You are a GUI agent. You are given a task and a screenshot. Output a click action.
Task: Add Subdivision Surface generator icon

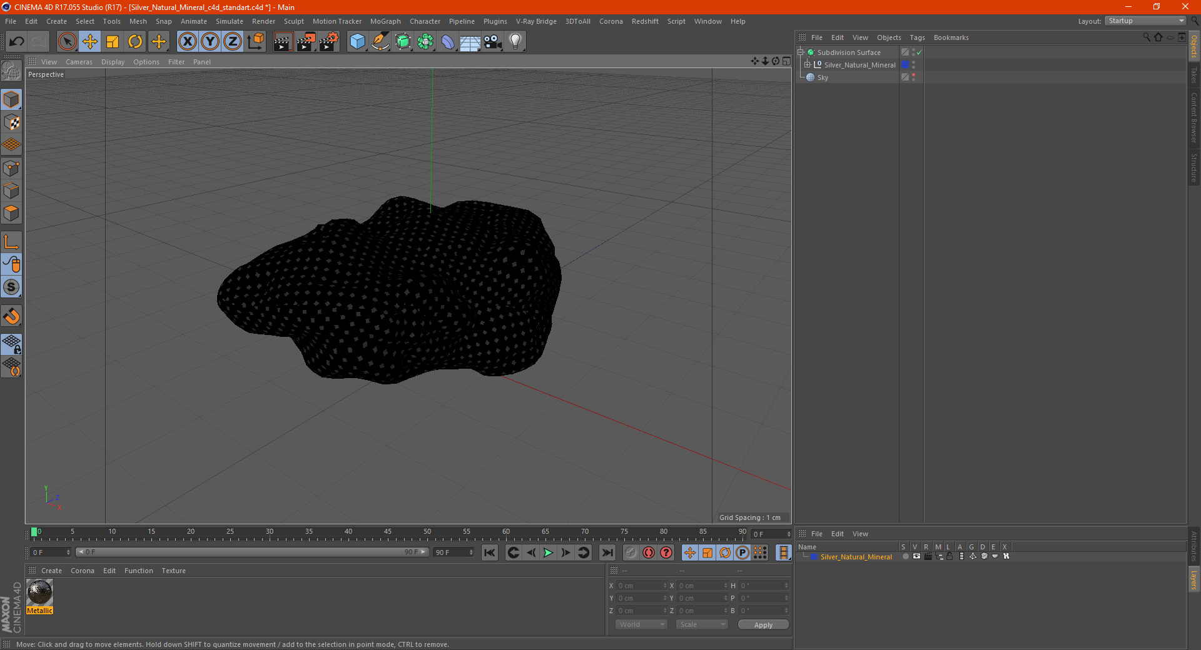(x=403, y=42)
